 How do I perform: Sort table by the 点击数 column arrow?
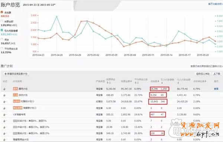click(x=158, y=81)
